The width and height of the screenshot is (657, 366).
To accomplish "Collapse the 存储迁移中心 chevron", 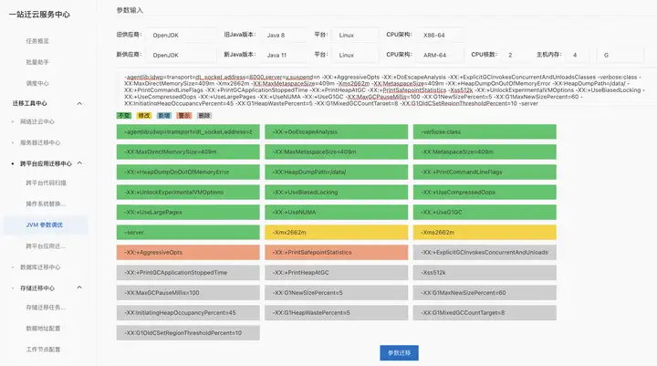I will pyautogui.click(x=79, y=288).
